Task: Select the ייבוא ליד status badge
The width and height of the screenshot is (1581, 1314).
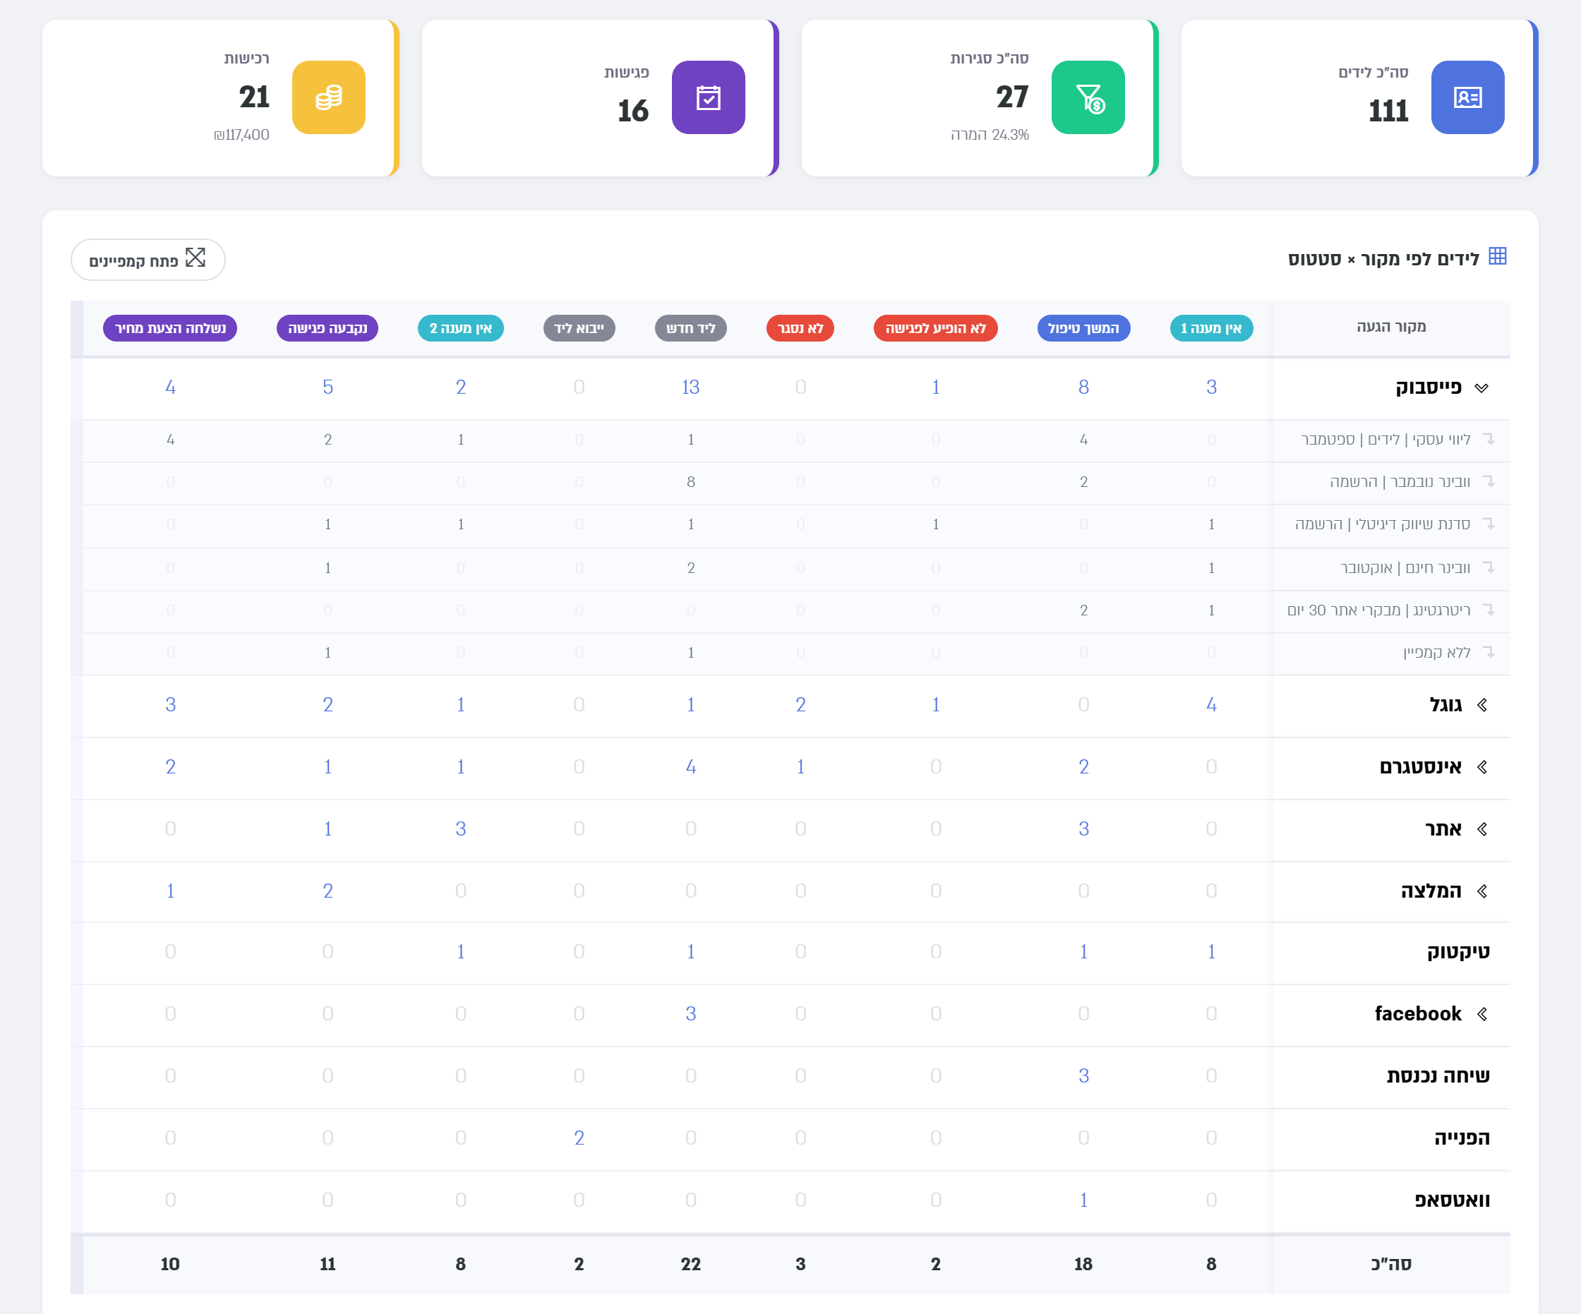Action: pyautogui.click(x=579, y=328)
